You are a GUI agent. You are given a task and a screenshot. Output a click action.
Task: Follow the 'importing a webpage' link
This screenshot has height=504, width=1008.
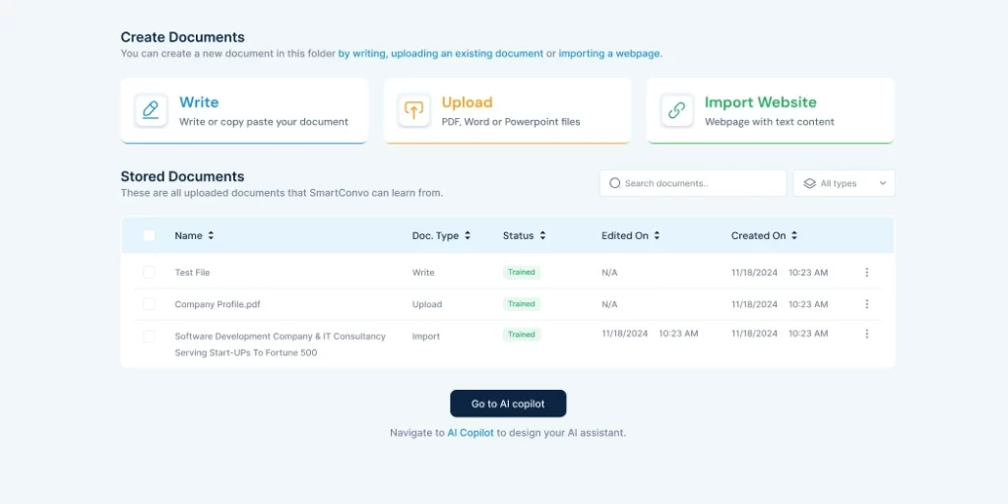[x=609, y=54]
